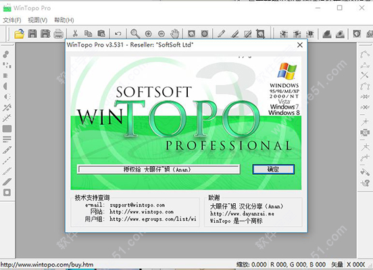
Task: Open a file with the yellow folder icon
Action: click(19, 34)
